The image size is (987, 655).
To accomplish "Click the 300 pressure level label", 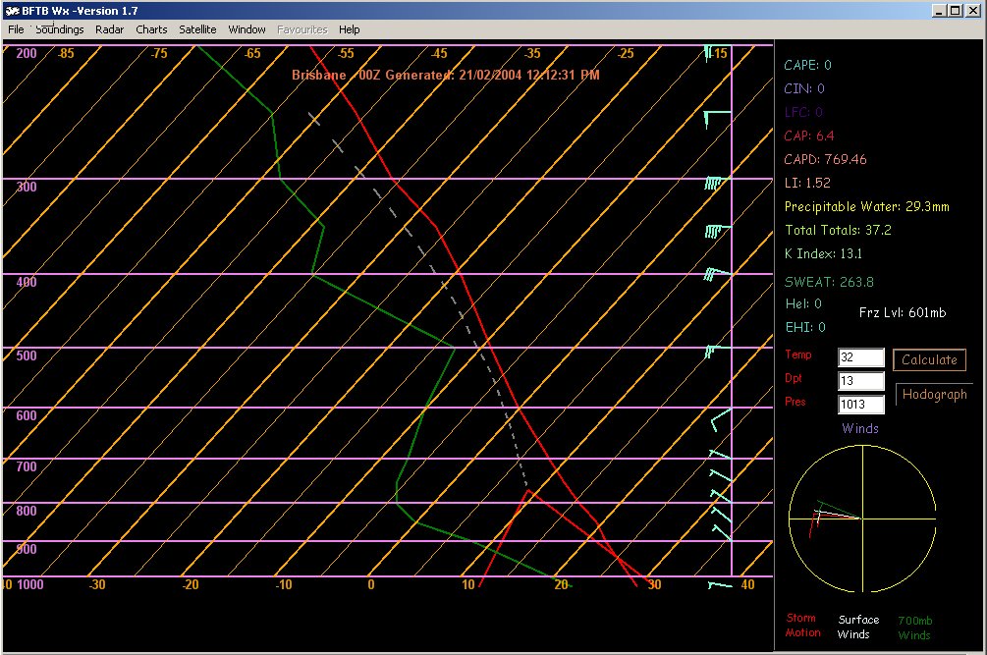I will tap(27, 187).
